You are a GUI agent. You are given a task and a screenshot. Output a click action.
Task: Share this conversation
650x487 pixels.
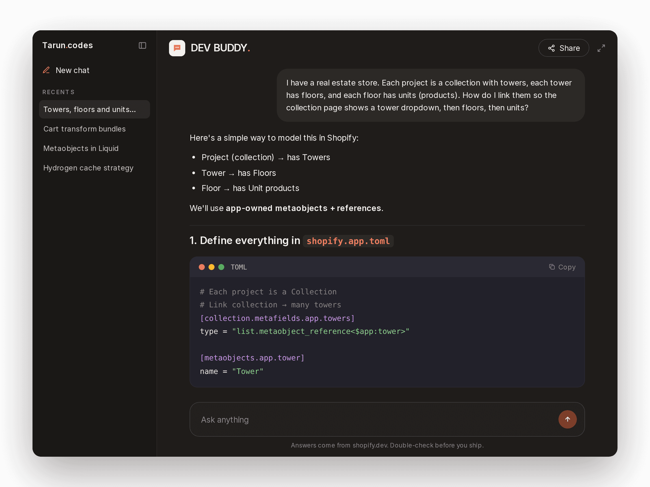click(563, 48)
